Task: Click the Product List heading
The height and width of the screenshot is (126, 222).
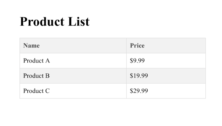Action: pos(55,22)
